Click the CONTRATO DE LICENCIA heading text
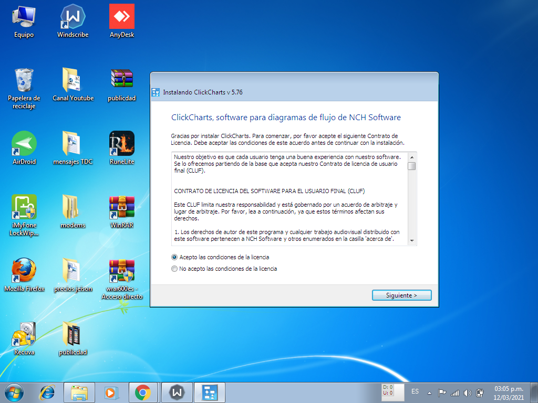 click(x=270, y=191)
